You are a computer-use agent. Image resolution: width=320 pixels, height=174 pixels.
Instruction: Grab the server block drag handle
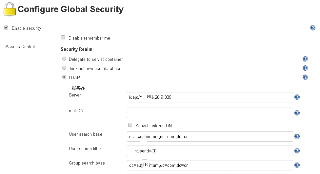pyautogui.click(x=67, y=88)
